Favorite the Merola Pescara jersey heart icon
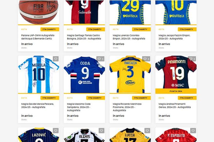 coord(56,59)
